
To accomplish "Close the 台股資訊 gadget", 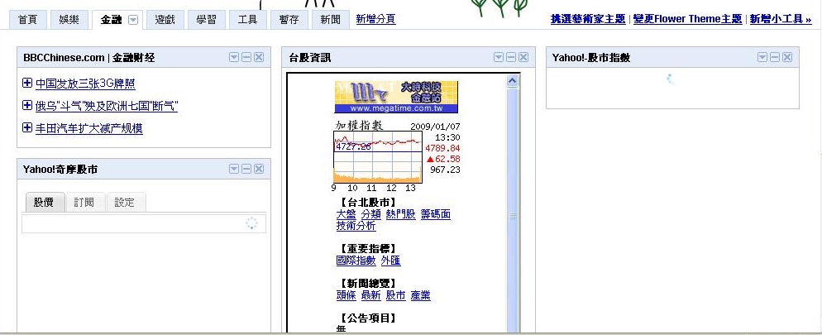I will click(x=523, y=58).
